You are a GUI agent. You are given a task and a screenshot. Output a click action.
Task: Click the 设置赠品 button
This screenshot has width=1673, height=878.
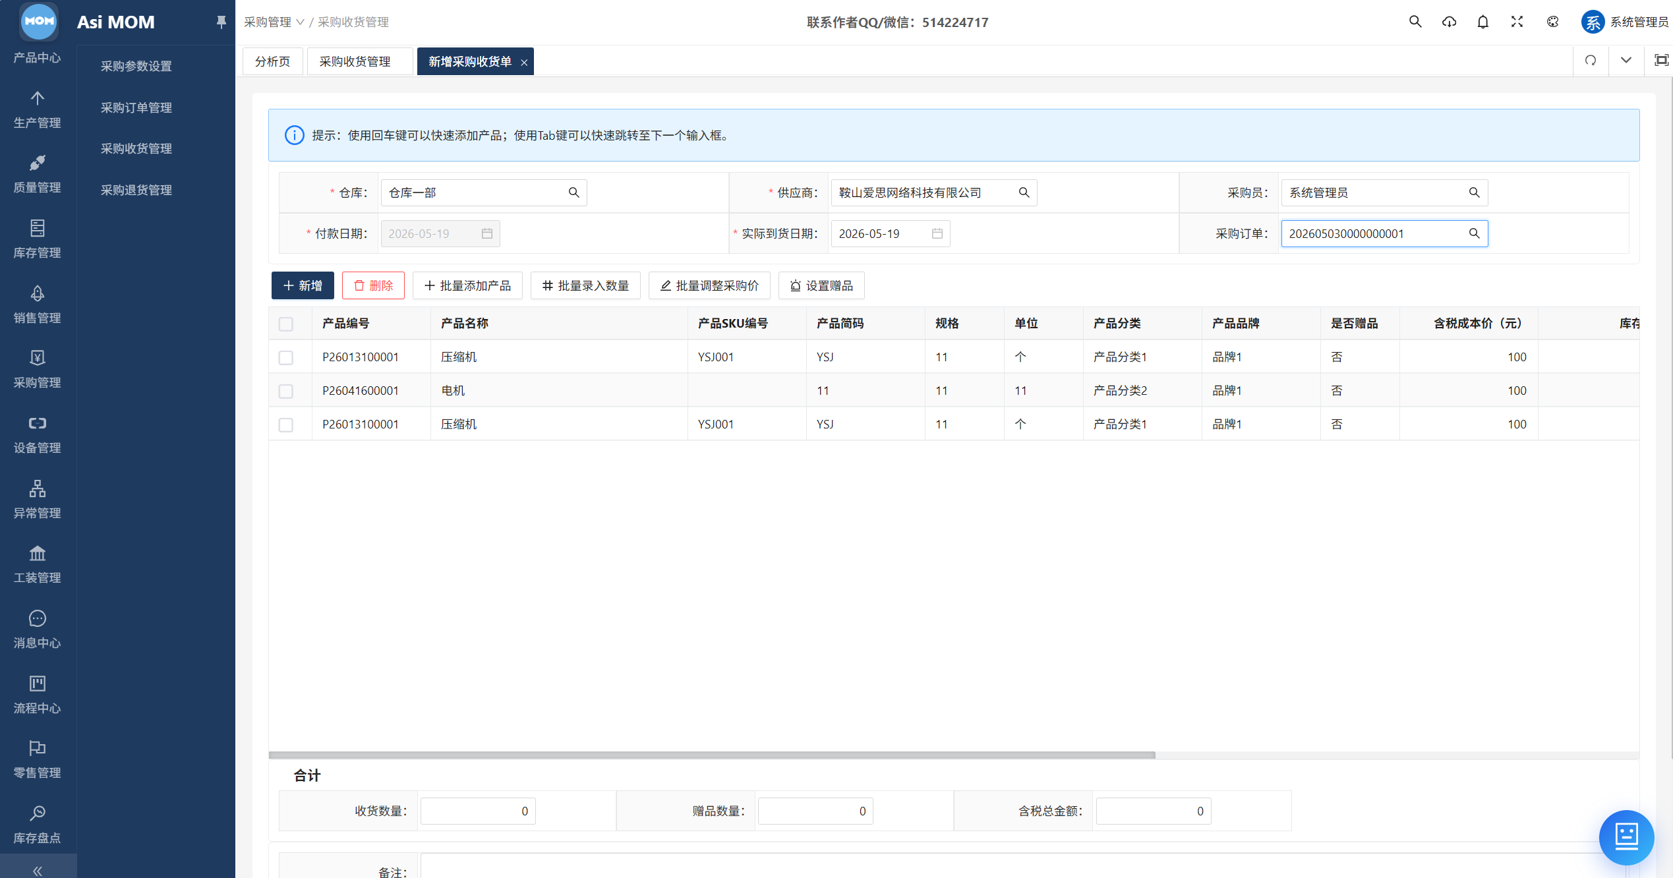[x=821, y=285]
